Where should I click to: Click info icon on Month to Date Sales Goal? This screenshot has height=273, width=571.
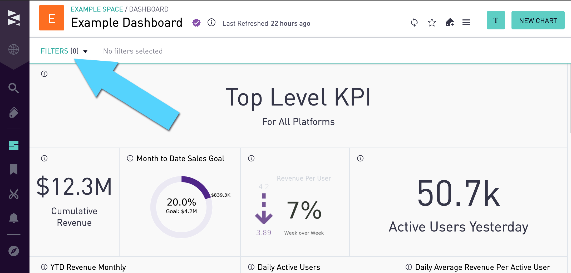pos(130,158)
